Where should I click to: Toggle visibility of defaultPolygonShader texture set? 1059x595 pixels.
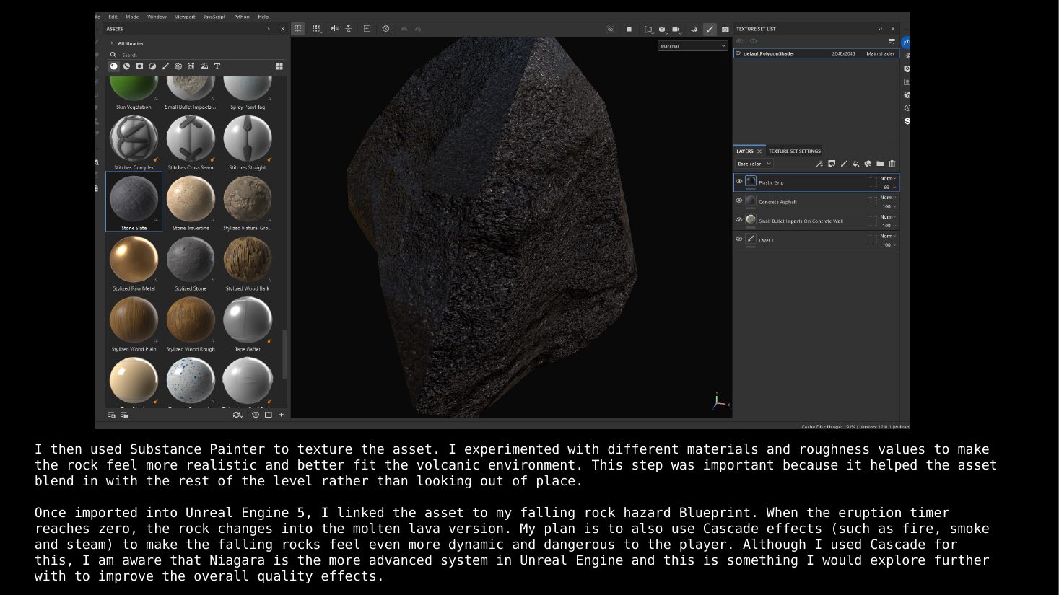(738, 53)
